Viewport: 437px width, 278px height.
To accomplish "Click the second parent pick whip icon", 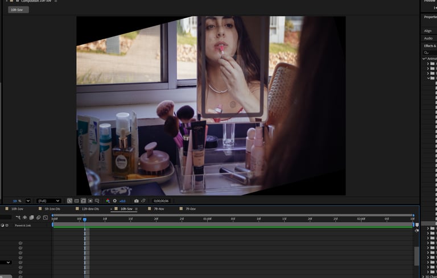I will coord(20,248).
